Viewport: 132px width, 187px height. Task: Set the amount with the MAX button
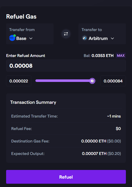(x=121, y=55)
